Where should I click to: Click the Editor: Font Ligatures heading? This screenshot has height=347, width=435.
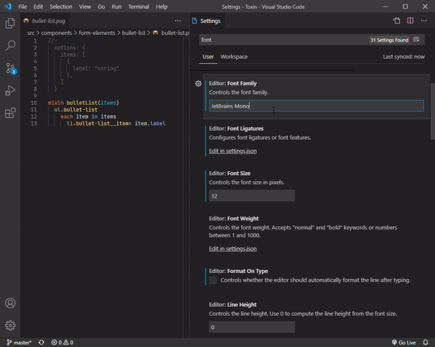click(x=237, y=128)
